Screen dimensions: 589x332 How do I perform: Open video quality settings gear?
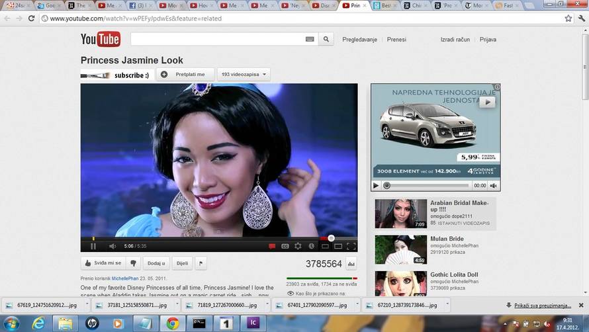[298, 246]
